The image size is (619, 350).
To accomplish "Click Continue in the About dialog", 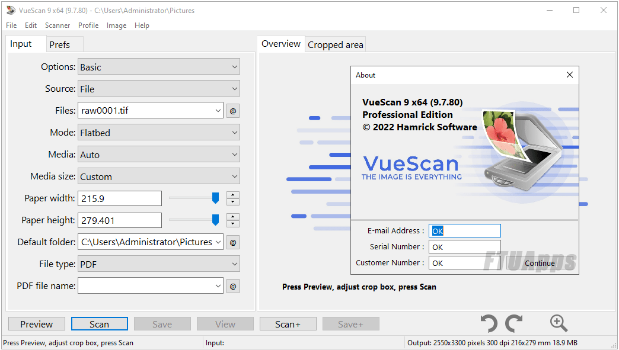I will click(540, 263).
